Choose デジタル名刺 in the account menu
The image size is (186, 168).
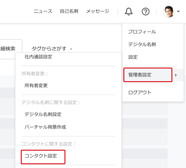142,44
